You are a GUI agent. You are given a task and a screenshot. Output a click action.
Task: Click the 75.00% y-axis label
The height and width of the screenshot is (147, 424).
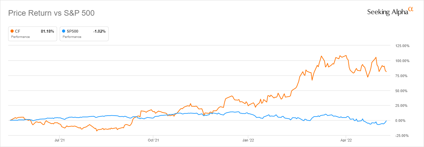point(403,76)
